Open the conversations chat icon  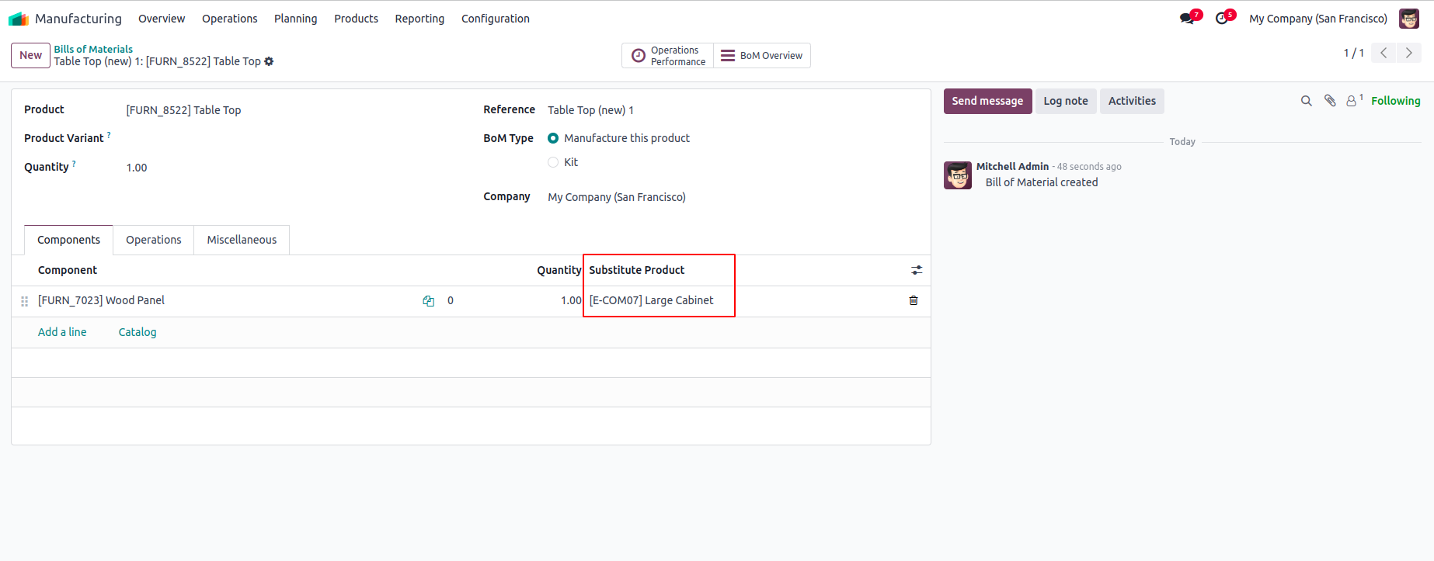pyautogui.click(x=1187, y=18)
